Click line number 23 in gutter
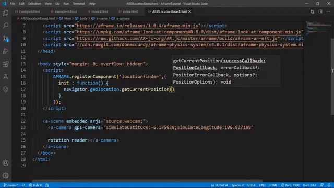Viewport: 334px width, 188px height. tap(23, 127)
